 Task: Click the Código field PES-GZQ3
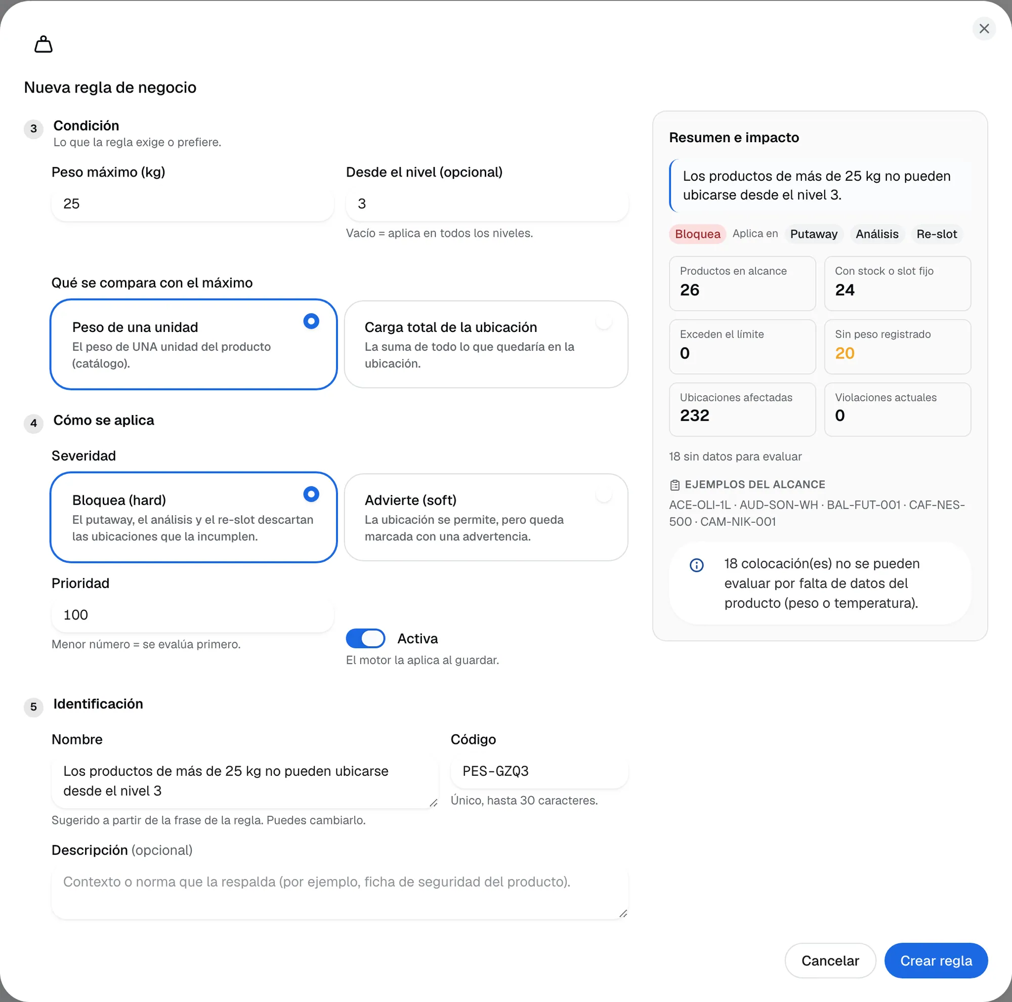point(539,771)
